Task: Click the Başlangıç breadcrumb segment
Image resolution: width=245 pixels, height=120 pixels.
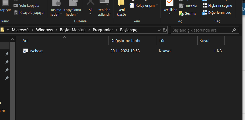Action: (x=128, y=30)
